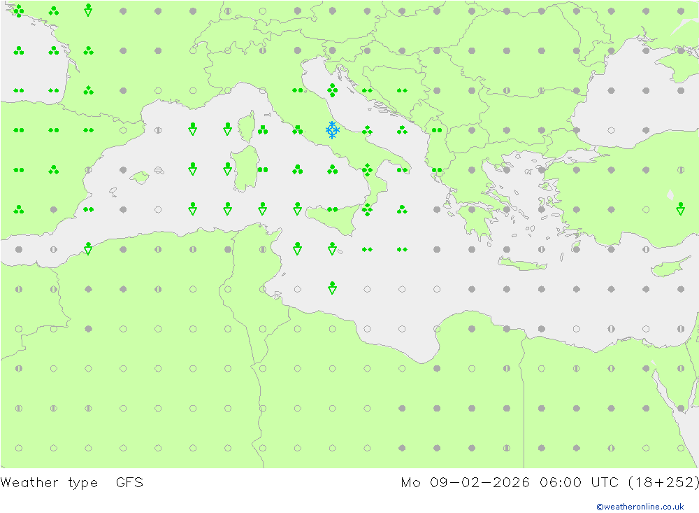Image resolution: width=699 pixels, height=513 pixels.
Task: Open the weatheronline.co.uk copyright link
Action: [640, 507]
